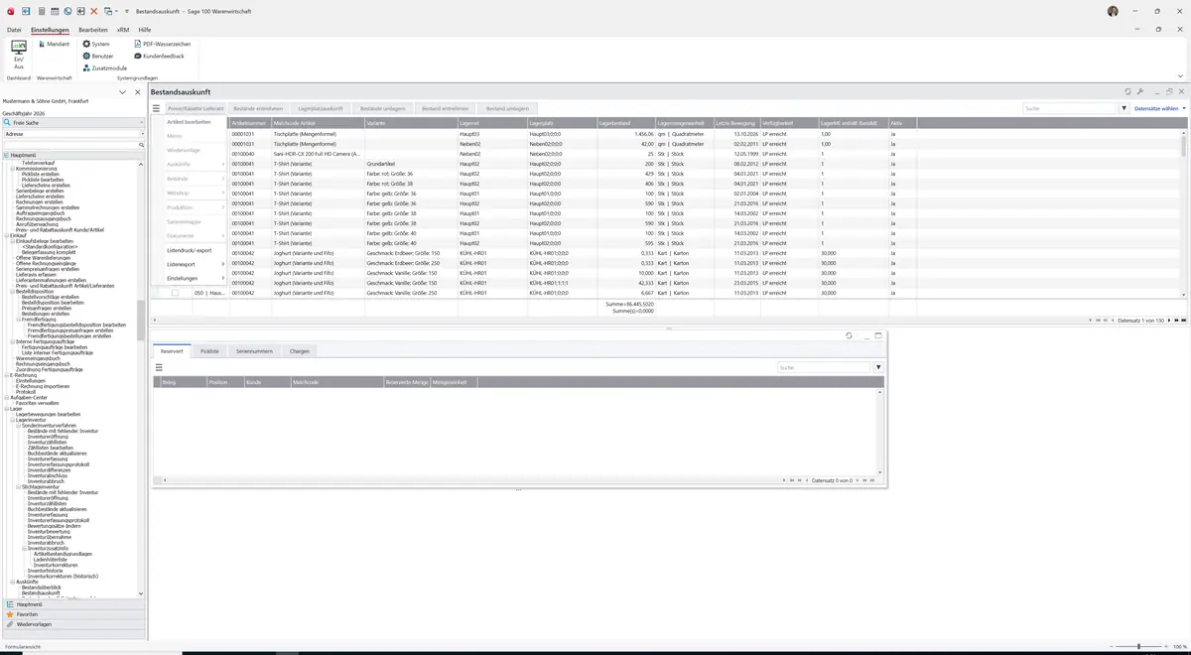
Task: Open the hamburger menu in Bestandsauskunft toolbar
Action: coord(156,108)
